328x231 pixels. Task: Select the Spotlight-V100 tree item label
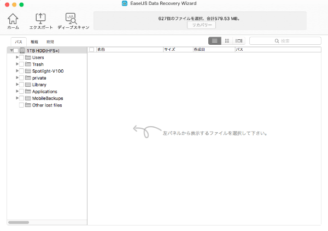48,71
